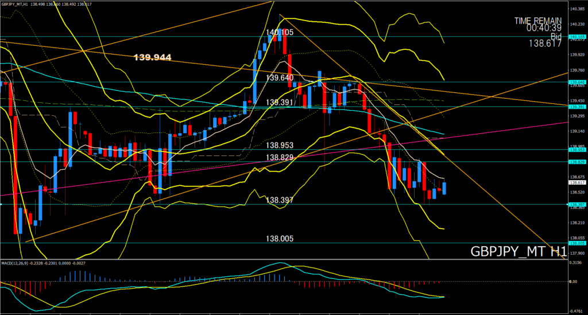
Task: Select the 138.397 label inside the chart
Action: 280,200
